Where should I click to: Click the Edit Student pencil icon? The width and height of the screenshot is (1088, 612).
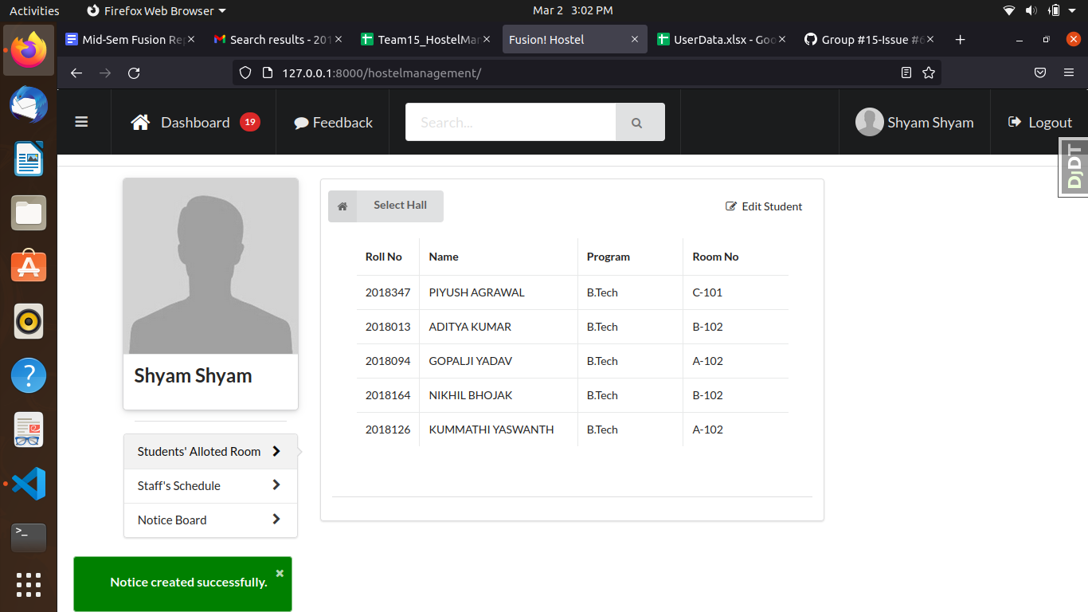731,206
